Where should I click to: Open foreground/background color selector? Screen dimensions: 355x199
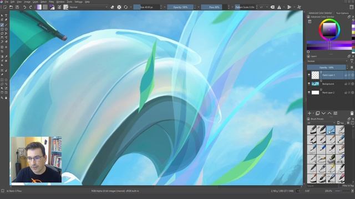52,7
